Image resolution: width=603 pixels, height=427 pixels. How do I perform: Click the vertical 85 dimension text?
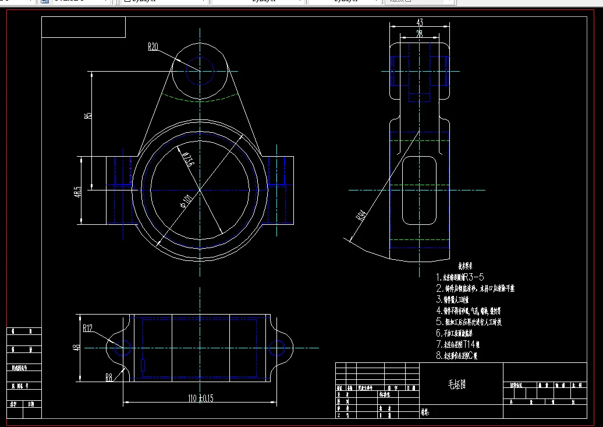[88, 115]
